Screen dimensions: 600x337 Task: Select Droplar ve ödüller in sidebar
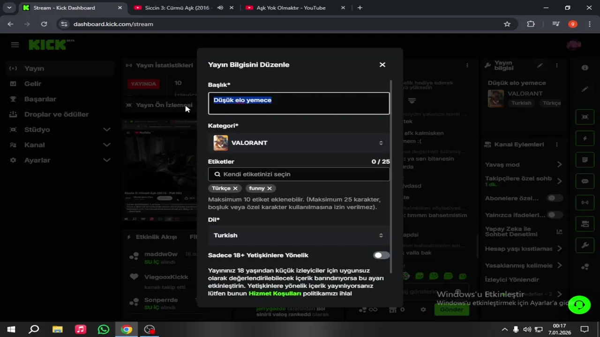(x=61, y=114)
